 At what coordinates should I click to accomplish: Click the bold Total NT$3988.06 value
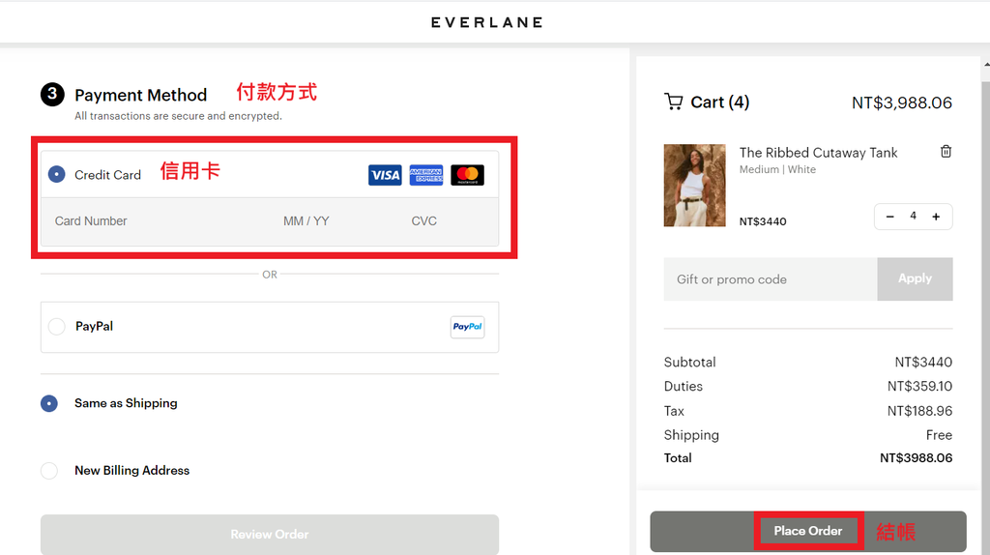[917, 458]
